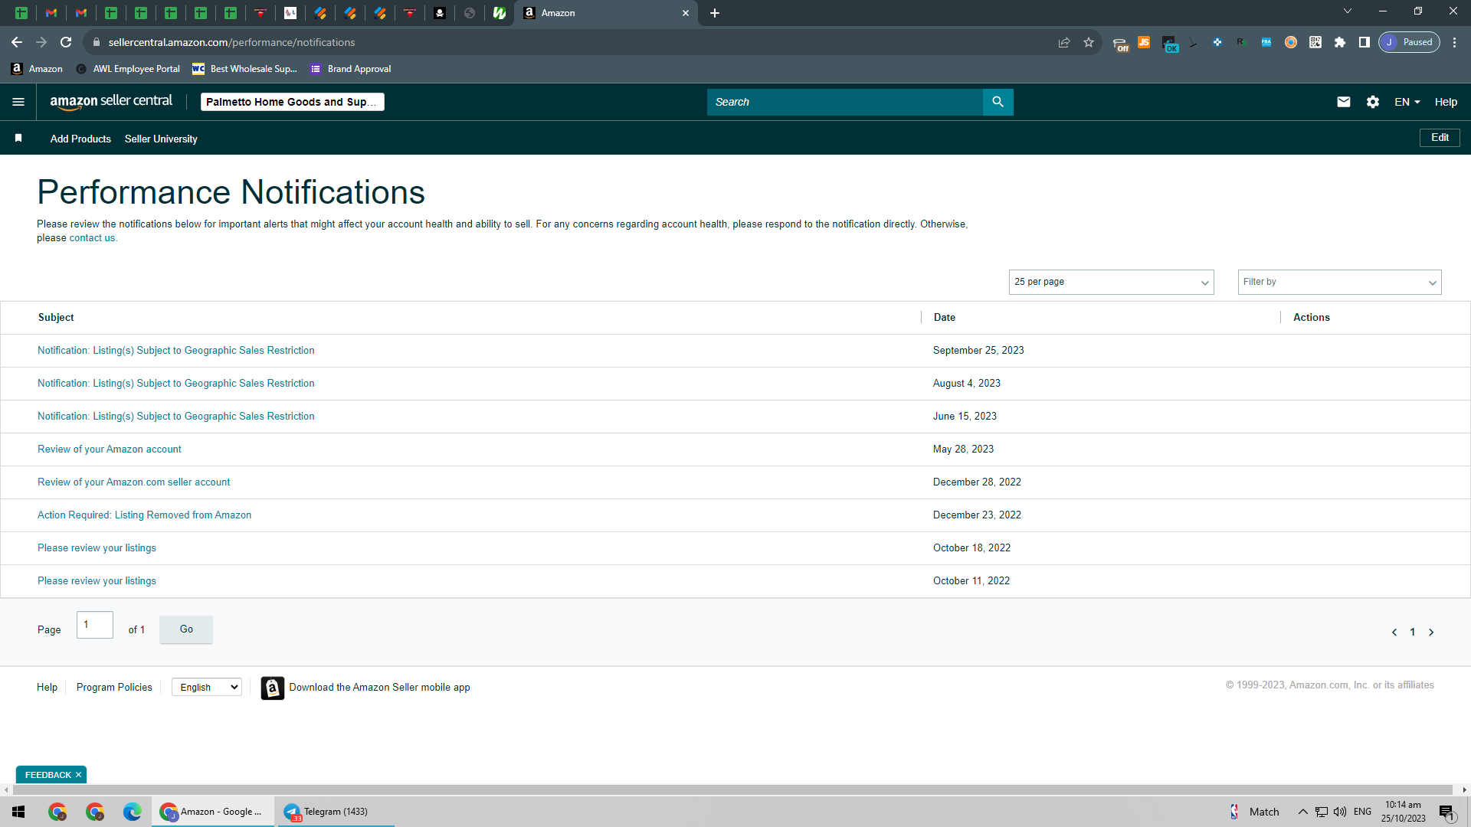
Task: Click the FEEDBACK button
Action: (48, 775)
